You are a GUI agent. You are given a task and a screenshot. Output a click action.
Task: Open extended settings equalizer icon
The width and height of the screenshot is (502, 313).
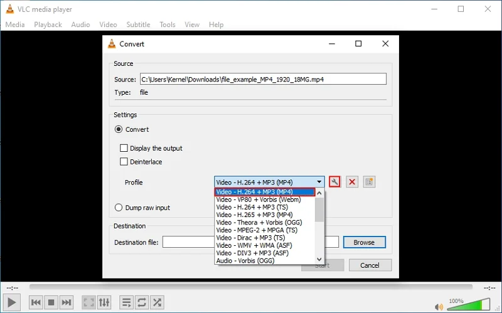[104, 302]
